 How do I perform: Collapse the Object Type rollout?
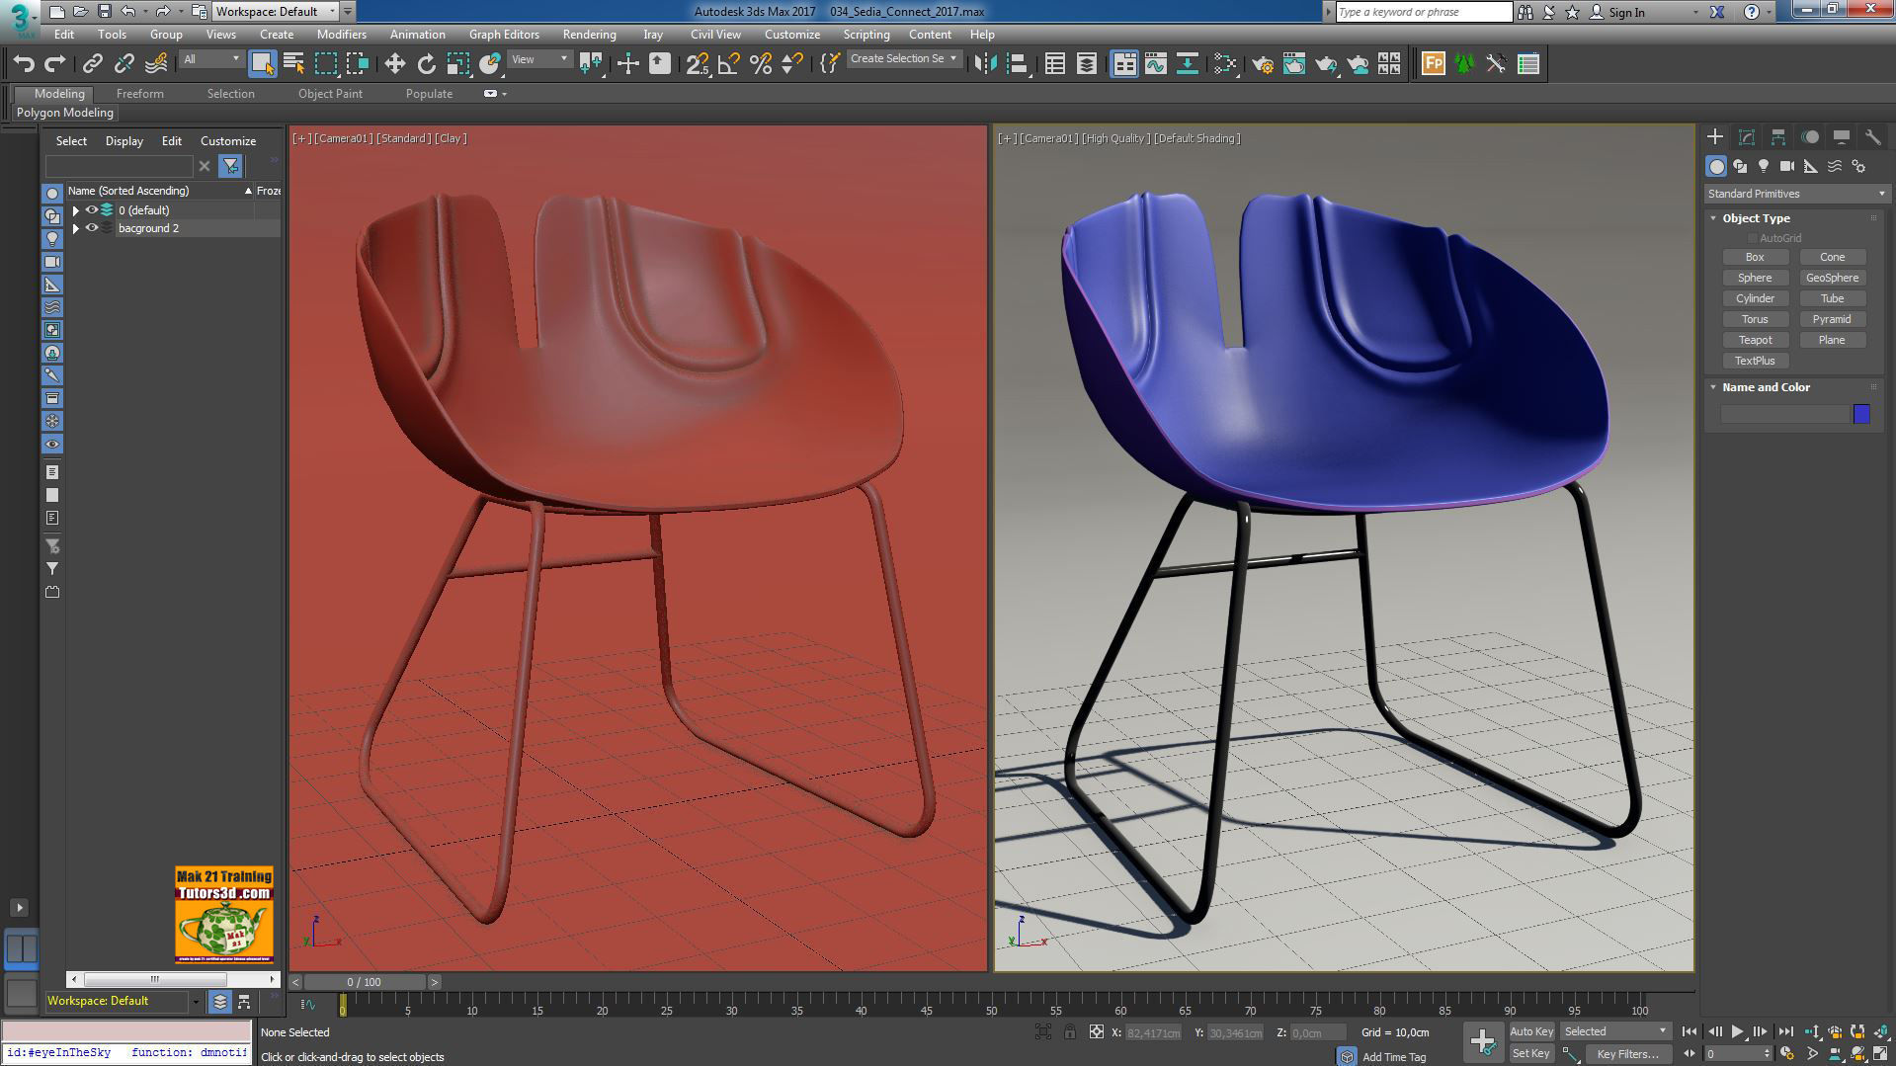click(x=1756, y=218)
